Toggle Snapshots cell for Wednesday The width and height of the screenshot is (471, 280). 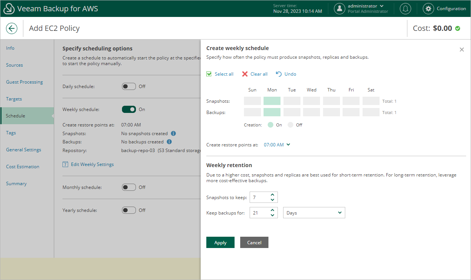click(x=311, y=101)
